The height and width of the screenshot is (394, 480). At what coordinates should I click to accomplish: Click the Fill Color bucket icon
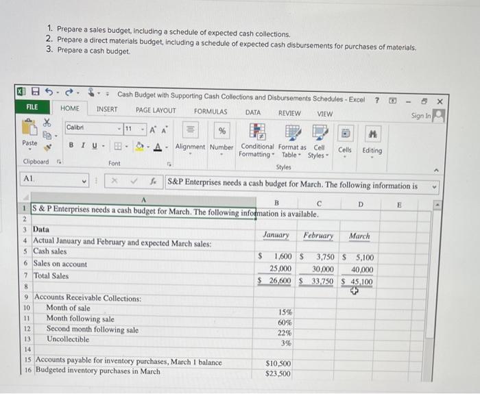[x=140, y=146]
